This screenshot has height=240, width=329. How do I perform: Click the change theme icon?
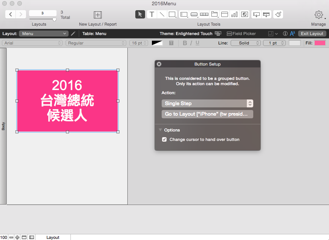click(218, 34)
